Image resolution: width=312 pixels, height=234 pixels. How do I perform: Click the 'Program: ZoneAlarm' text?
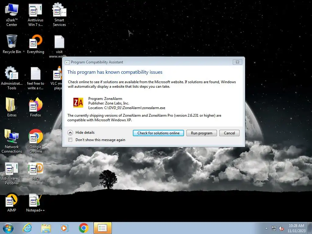tap(105, 99)
